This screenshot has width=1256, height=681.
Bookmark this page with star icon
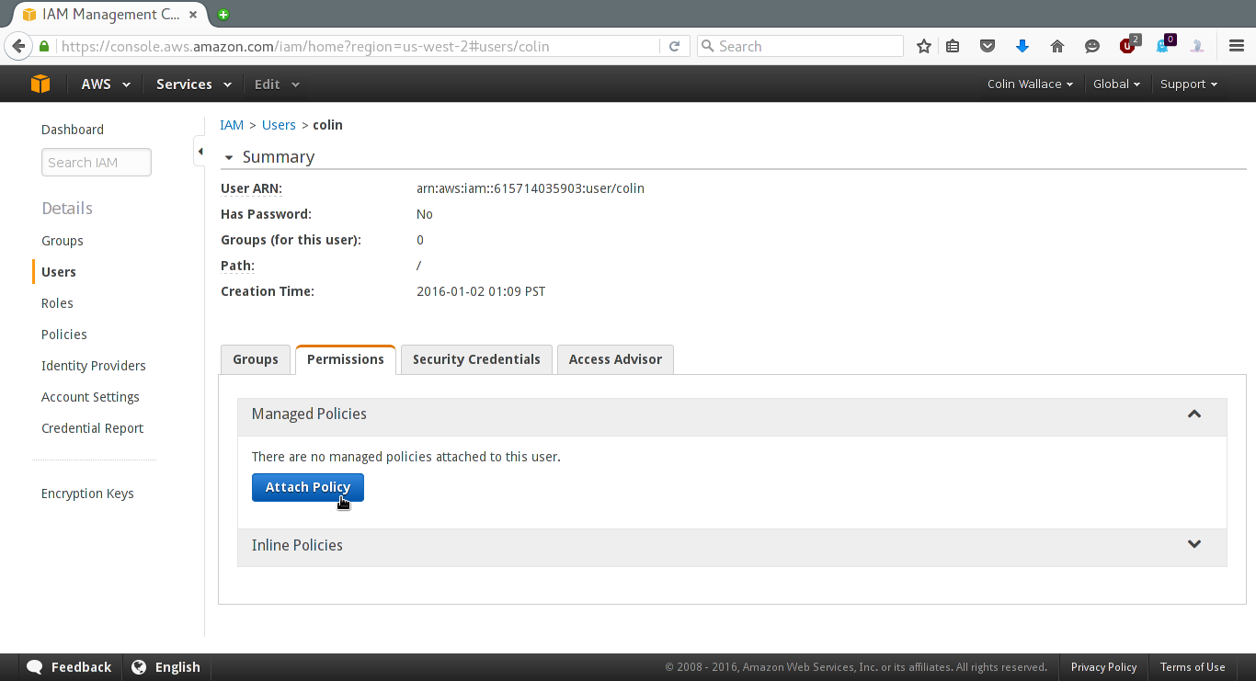(x=924, y=46)
